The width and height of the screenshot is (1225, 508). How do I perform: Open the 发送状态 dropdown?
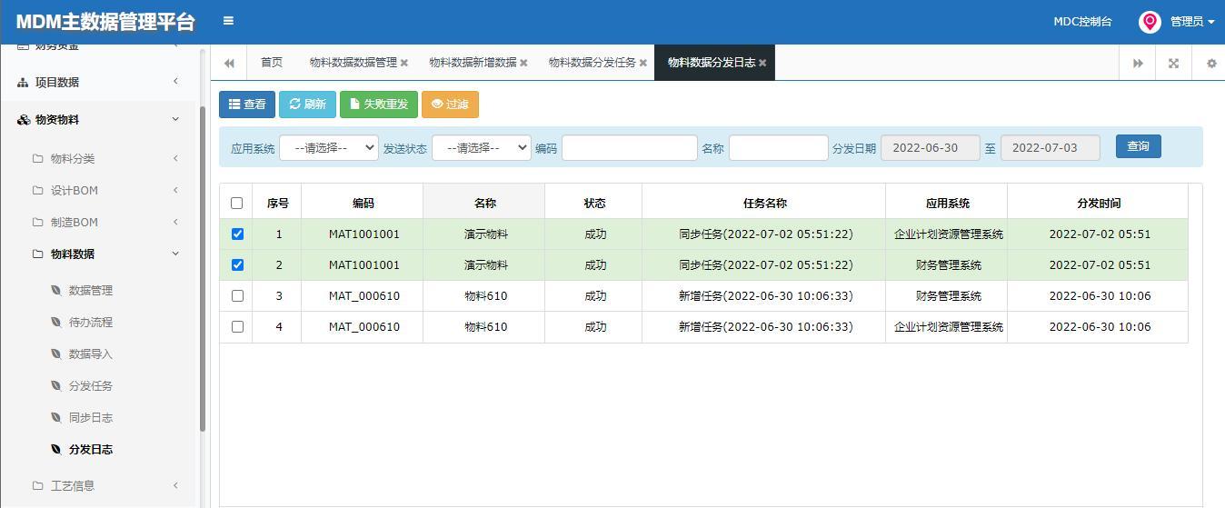[482, 148]
